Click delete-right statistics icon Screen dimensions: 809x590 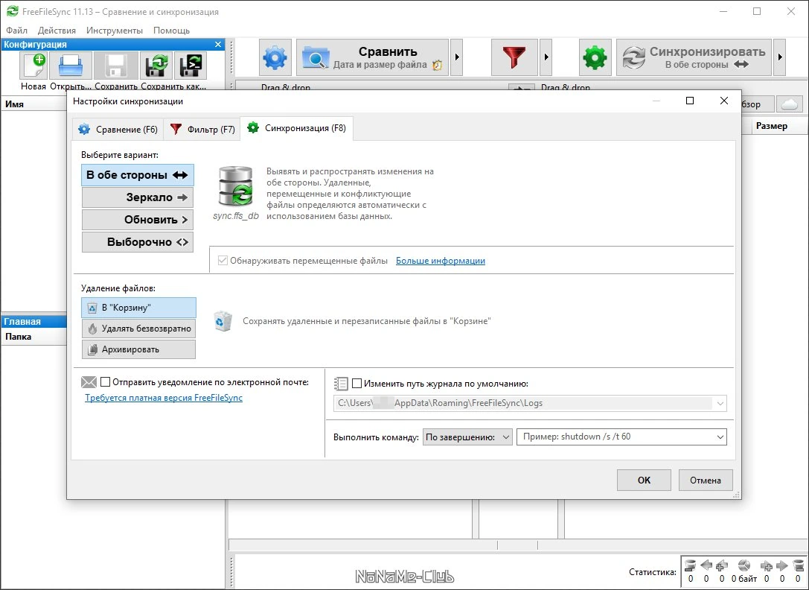(798, 565)
